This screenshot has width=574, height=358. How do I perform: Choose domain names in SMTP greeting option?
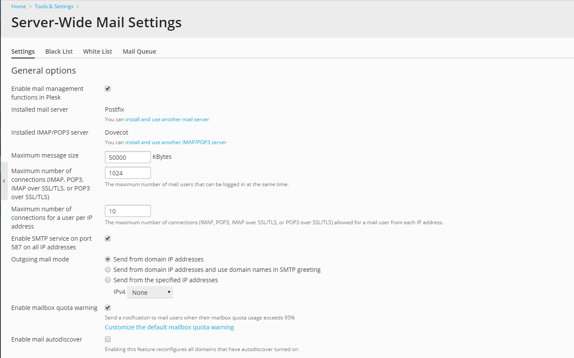[108, 270]
